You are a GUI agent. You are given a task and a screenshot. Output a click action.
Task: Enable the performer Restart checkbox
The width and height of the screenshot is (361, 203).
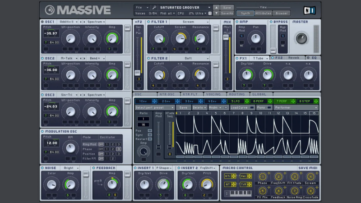[x=150, y=139]
